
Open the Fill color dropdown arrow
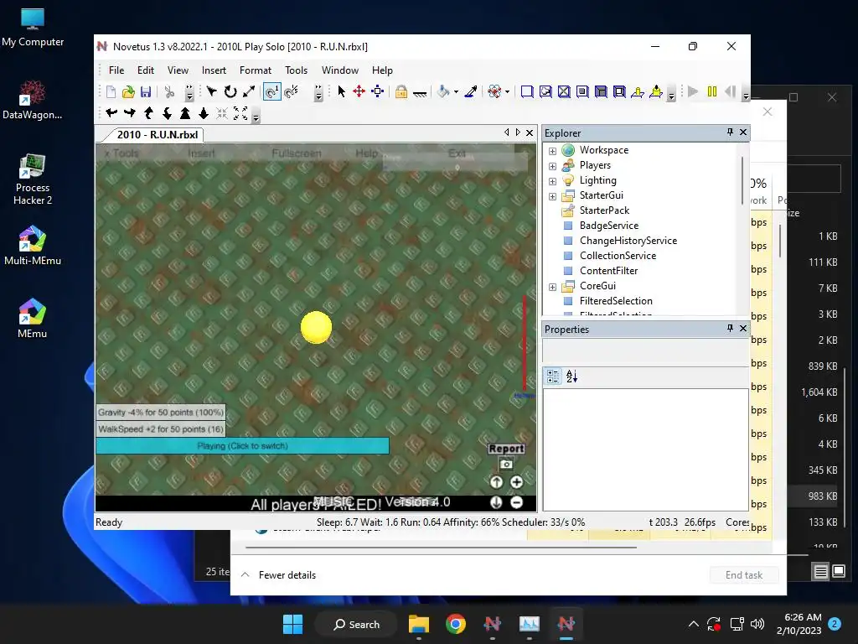456,92
